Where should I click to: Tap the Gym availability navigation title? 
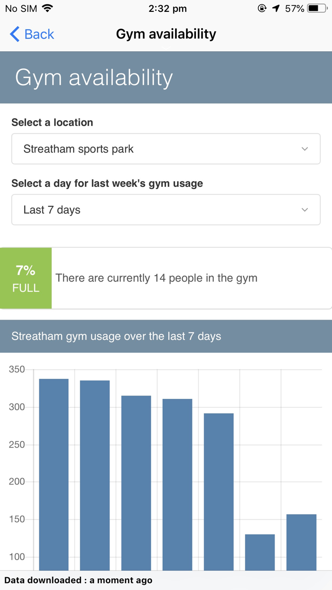(x=166, y=34)
